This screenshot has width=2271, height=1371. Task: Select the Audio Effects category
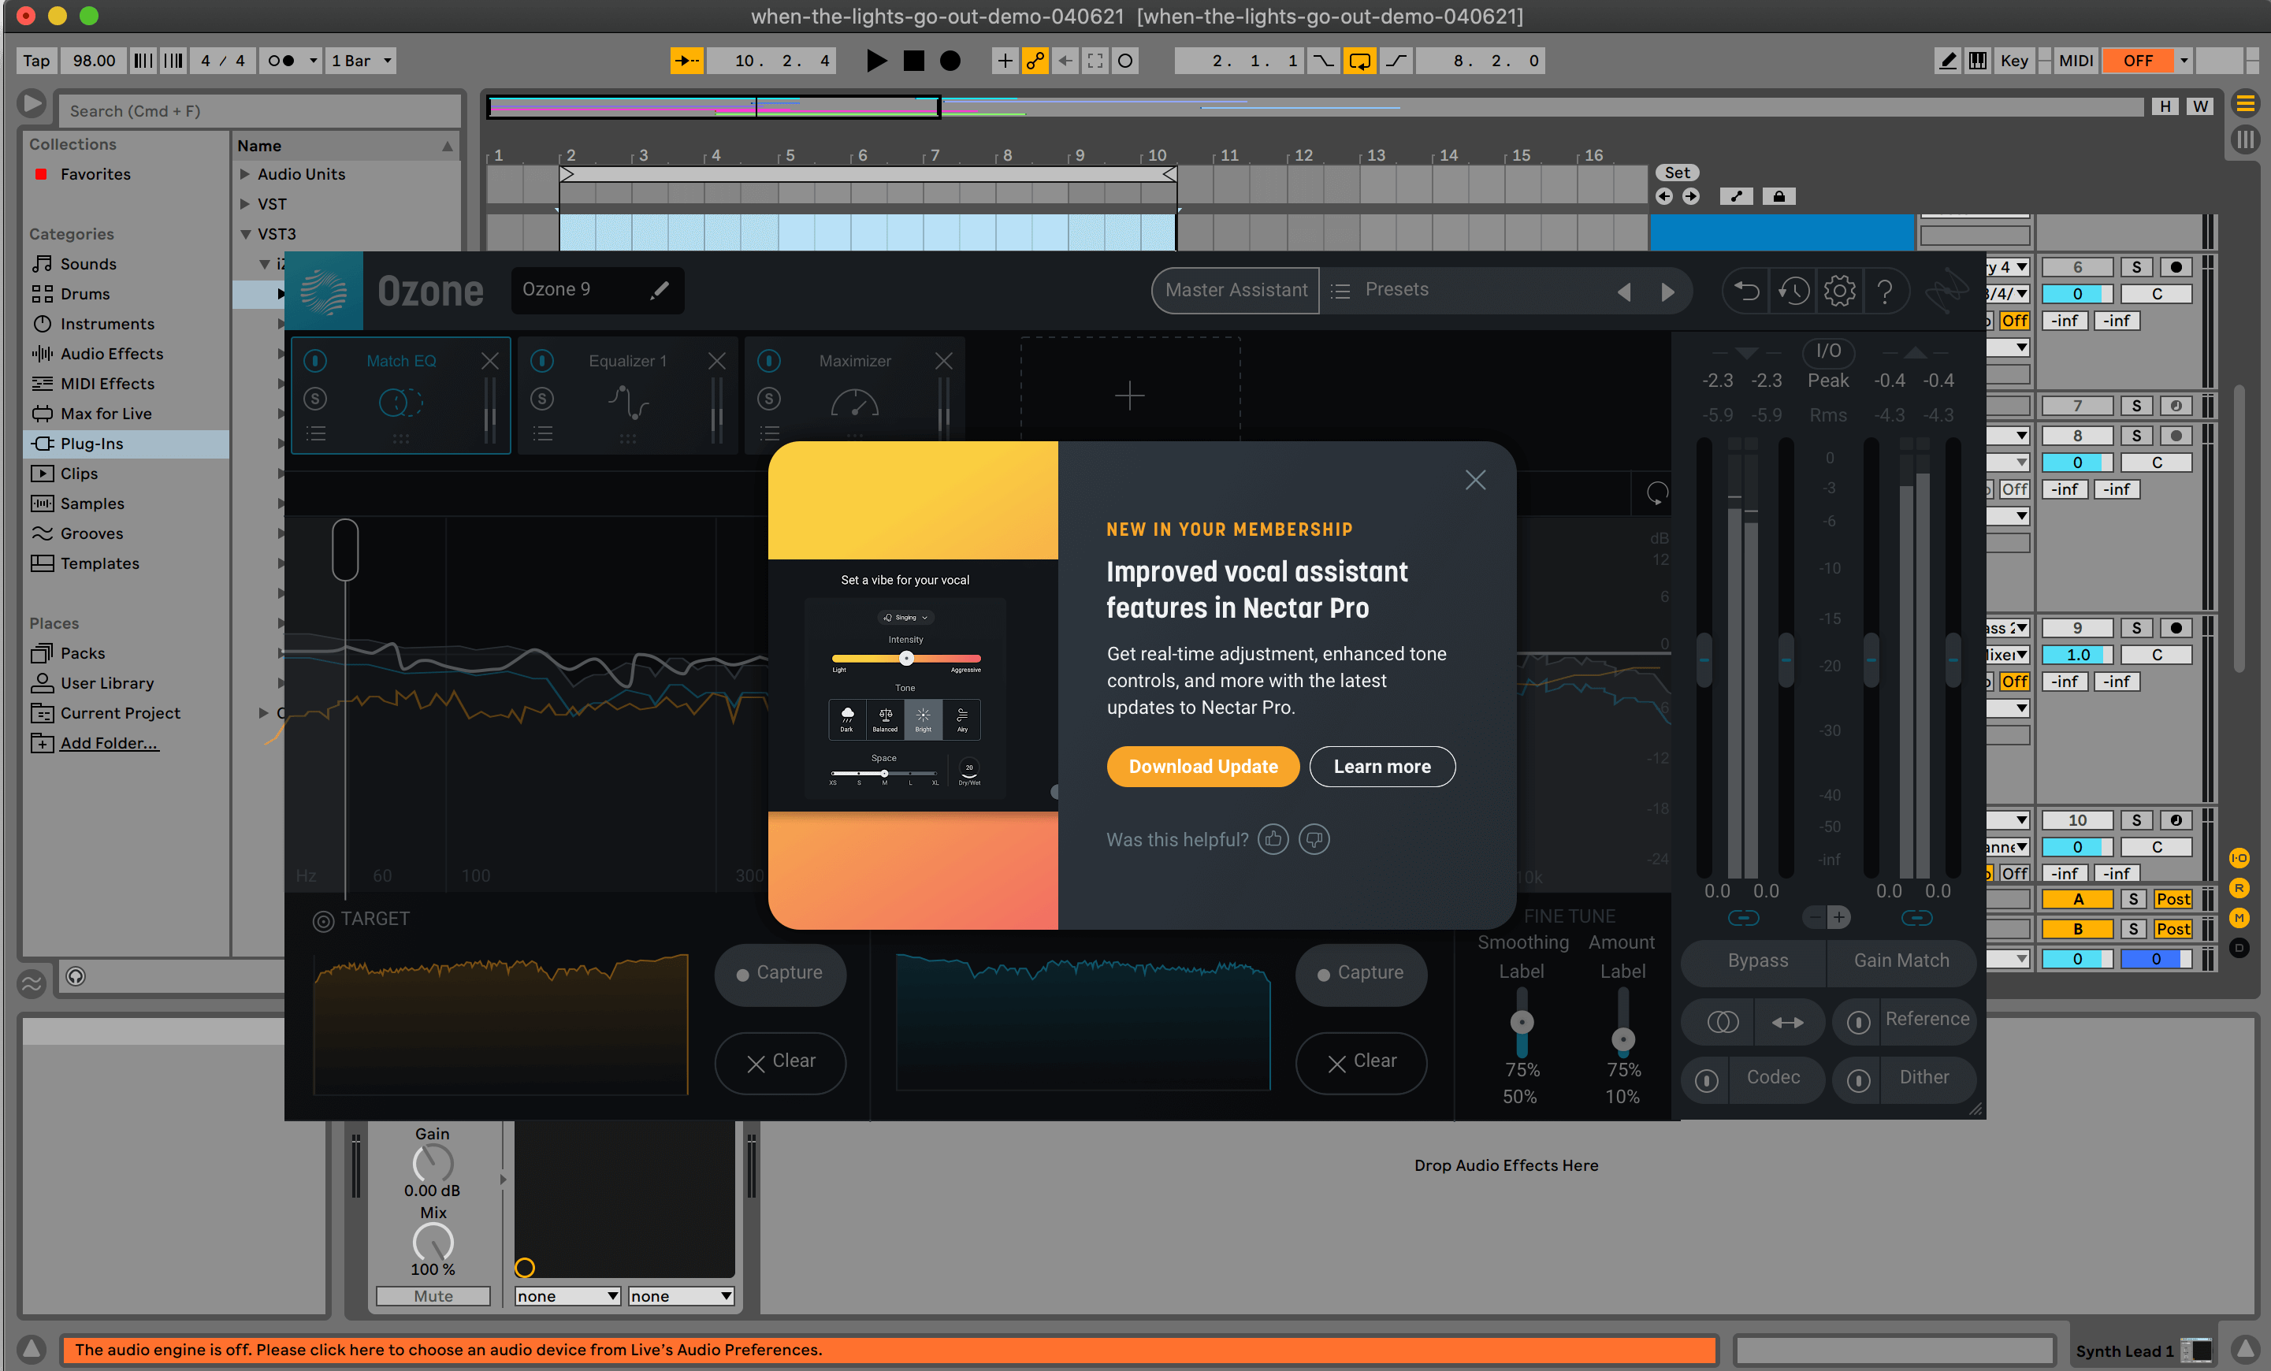112,354
